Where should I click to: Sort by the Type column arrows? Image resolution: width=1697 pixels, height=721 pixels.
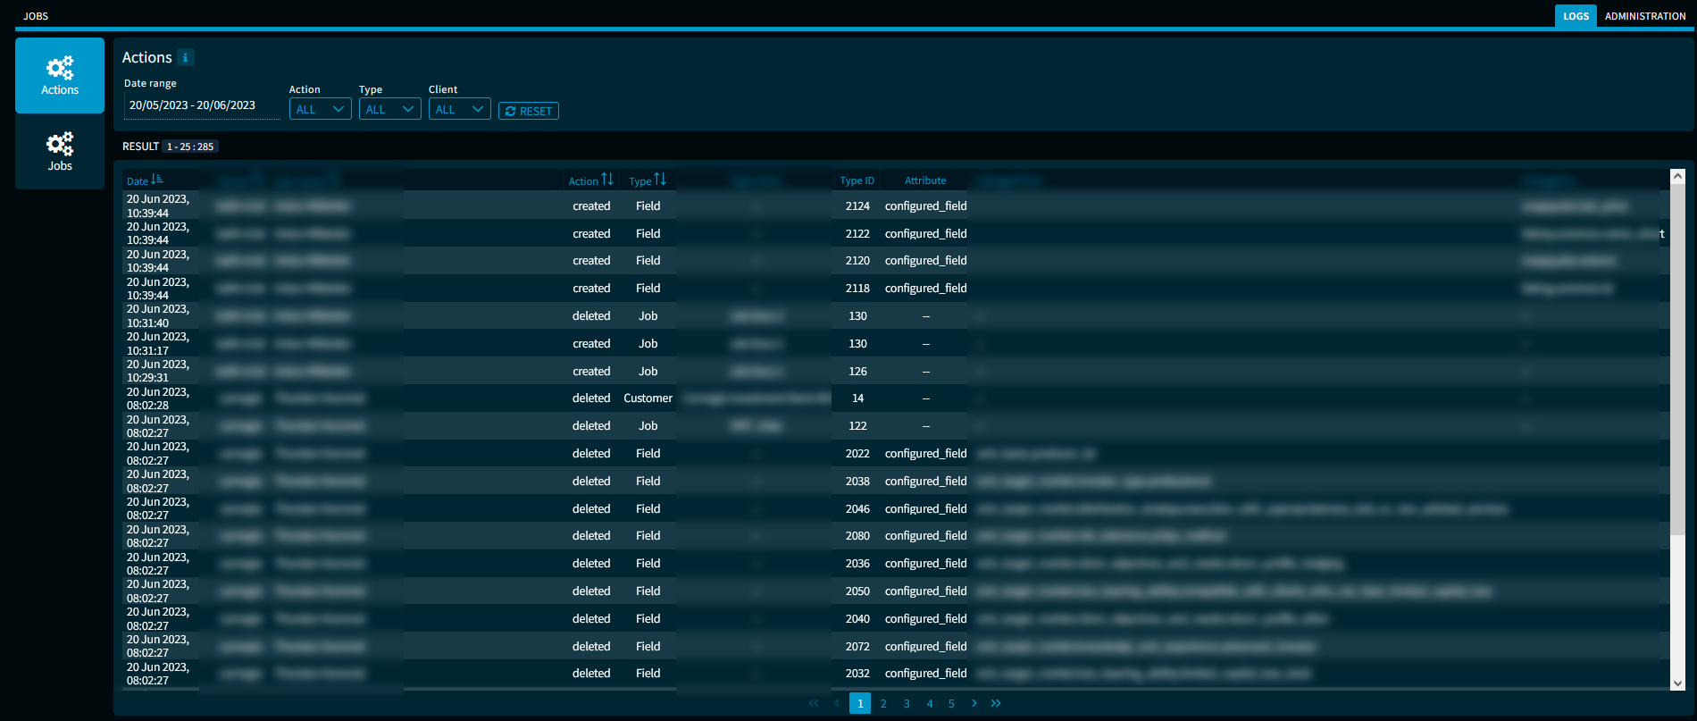(x=660, y=180)
